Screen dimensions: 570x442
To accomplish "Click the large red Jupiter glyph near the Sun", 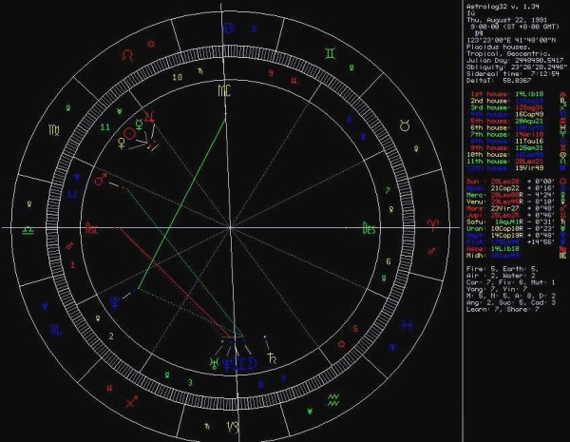I will coord(150,116).
